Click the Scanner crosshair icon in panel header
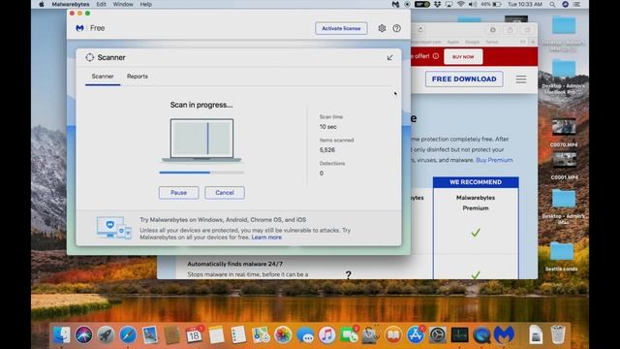This screenshot has height=349, width=620. 90,57
